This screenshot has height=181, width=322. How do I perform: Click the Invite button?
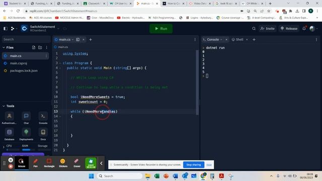click(x=267, y=29)
